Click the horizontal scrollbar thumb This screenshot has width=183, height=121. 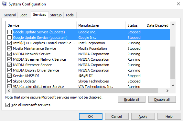(85, 91)
